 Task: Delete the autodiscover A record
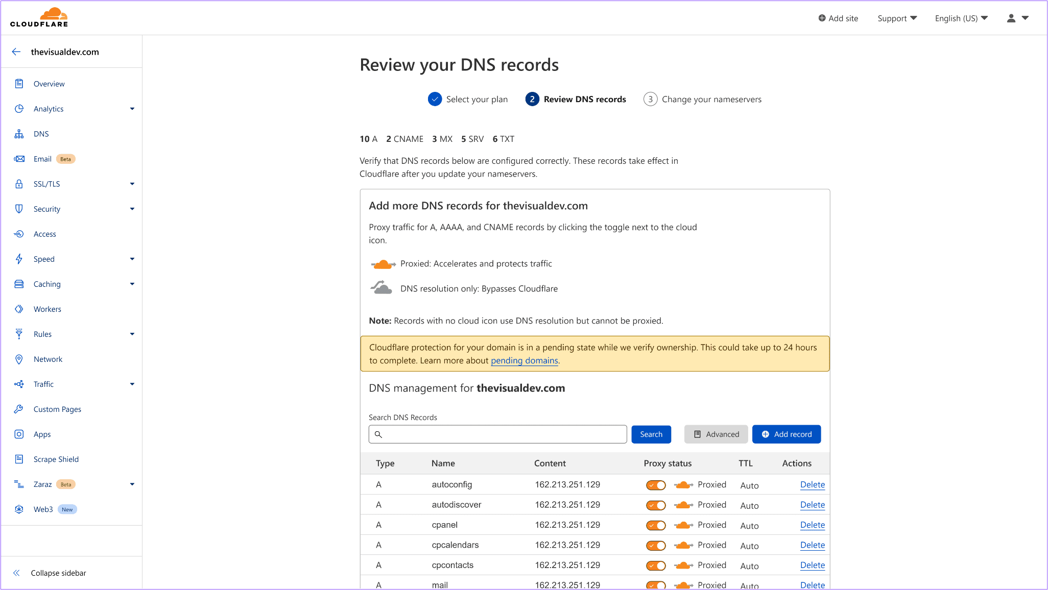pos(813,505)
